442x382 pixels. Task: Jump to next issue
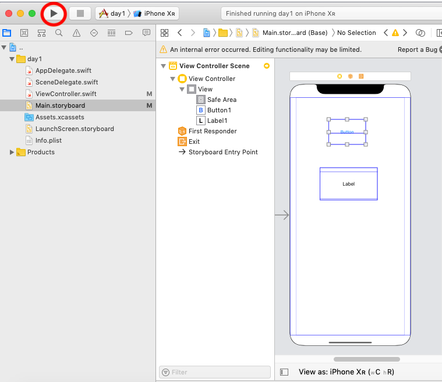[x=405, y=33]
